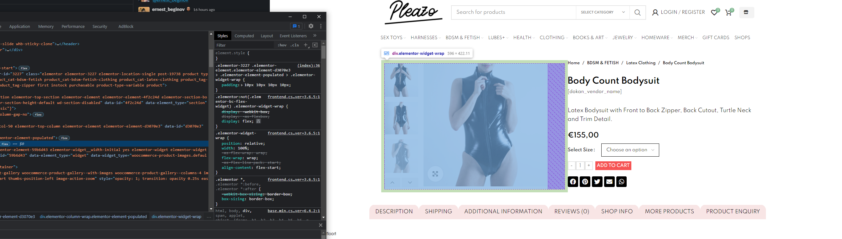Expand BDSM & FETISH menu
This screenshot has height=239, width=842.
(x=465, y=38)
